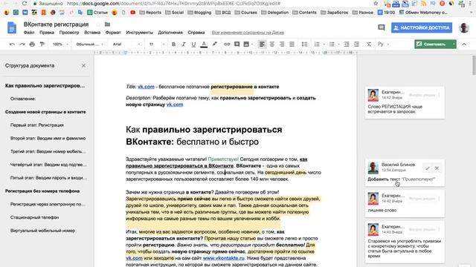The height and width of the screenshot is (267, 476).
Task: Jump to Виртуальный мобильный номер in outline
Action: 42,231
